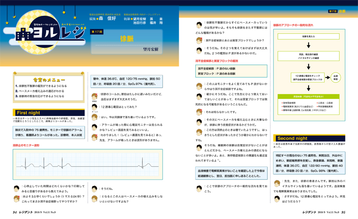Click the doctor icon beside そうだね、睡眠時の徐脈は
Image resolution: width=358 pixels, height=219 pixels.
pos(199,148)
